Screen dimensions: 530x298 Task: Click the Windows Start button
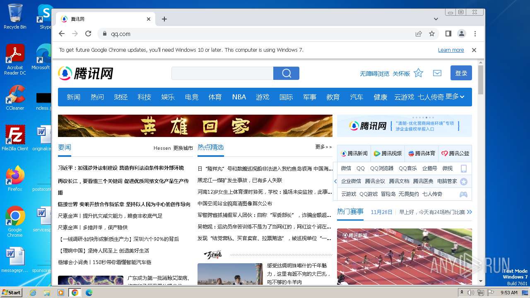click(x=12, y=292)
